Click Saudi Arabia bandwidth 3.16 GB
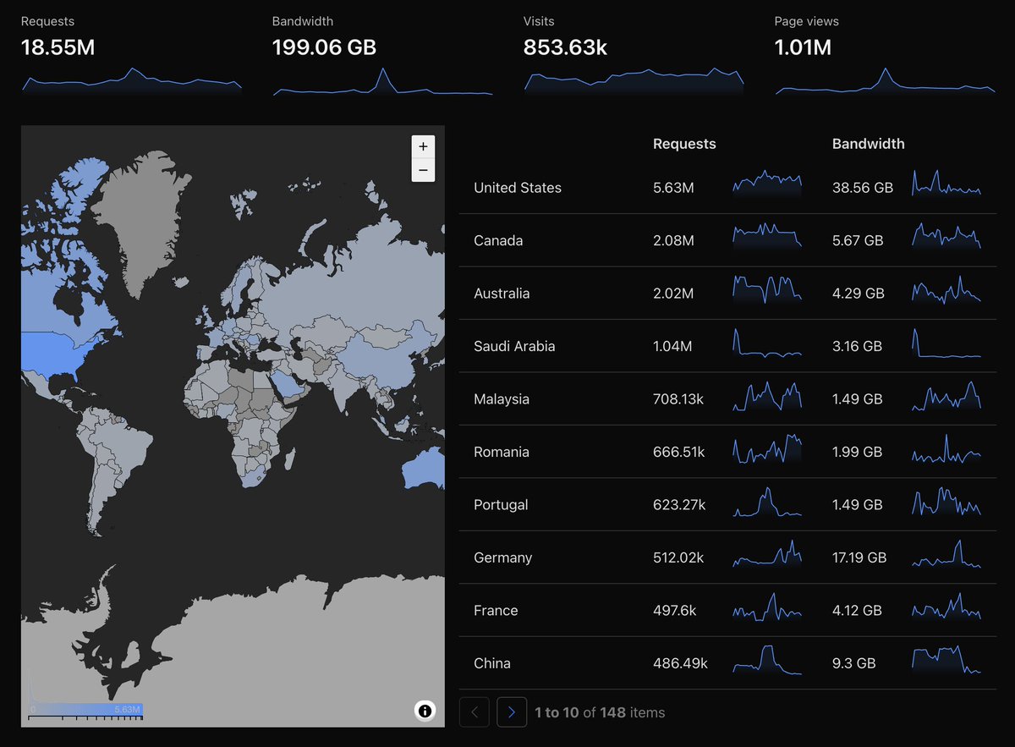 coord(857,346)
